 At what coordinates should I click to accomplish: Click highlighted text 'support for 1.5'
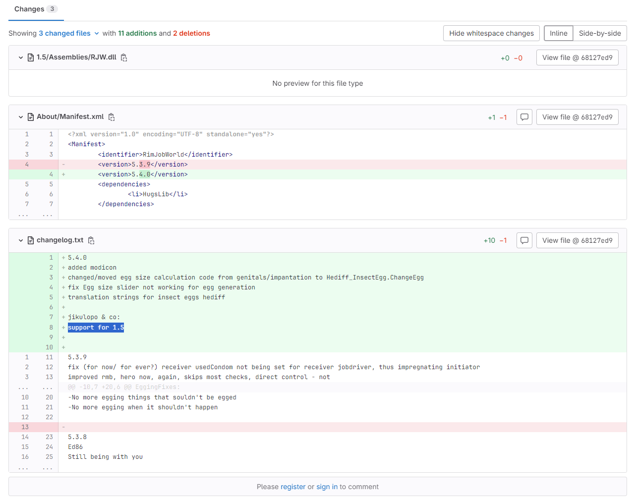[x=96, y=328]
